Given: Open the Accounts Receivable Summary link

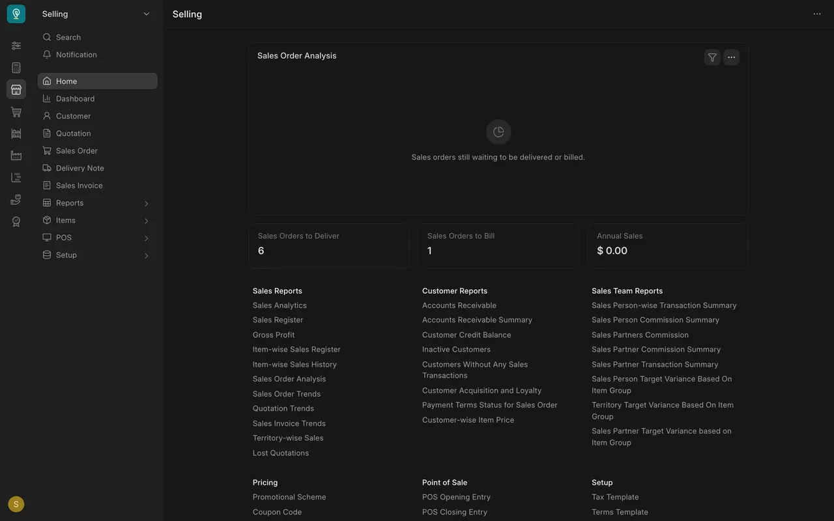Looking at the screenshot, I should click(477, 320).
